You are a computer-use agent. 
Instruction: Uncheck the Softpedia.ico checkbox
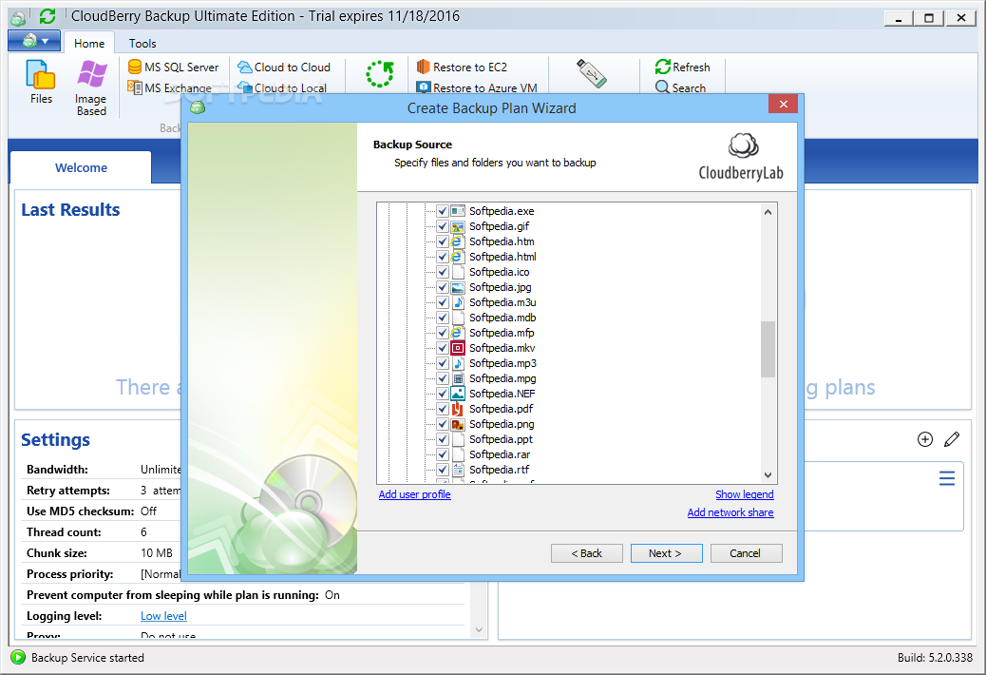pyautogui.click(x=443, y=272)
